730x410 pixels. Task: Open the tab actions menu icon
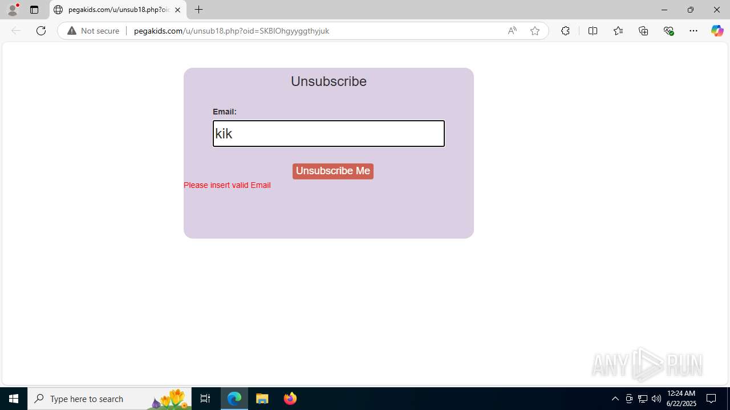34,10
